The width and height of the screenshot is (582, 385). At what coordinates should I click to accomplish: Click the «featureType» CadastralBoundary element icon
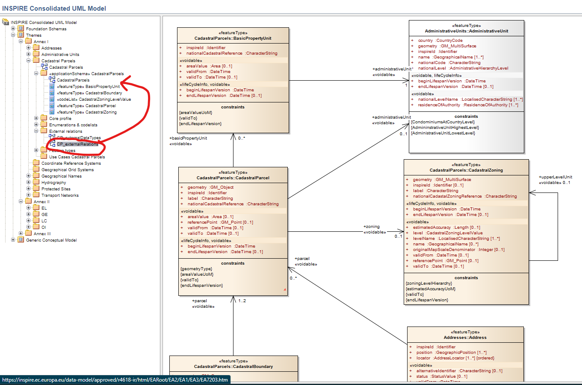52,93
